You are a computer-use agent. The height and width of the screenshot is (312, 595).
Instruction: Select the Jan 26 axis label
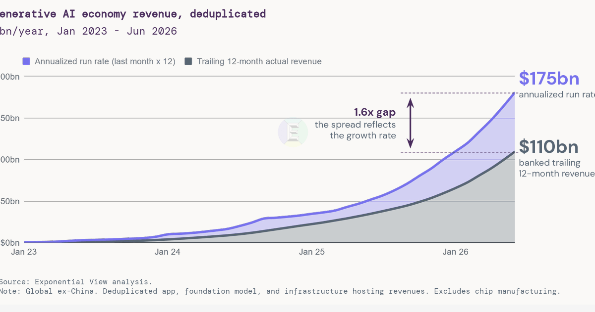coord(456,252)
